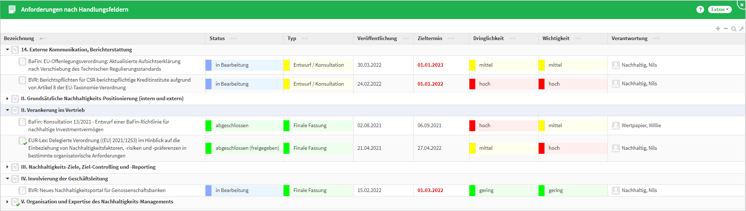Expand V. Organisation und Expertise group
746x211 pixels.
coord(7,202)
